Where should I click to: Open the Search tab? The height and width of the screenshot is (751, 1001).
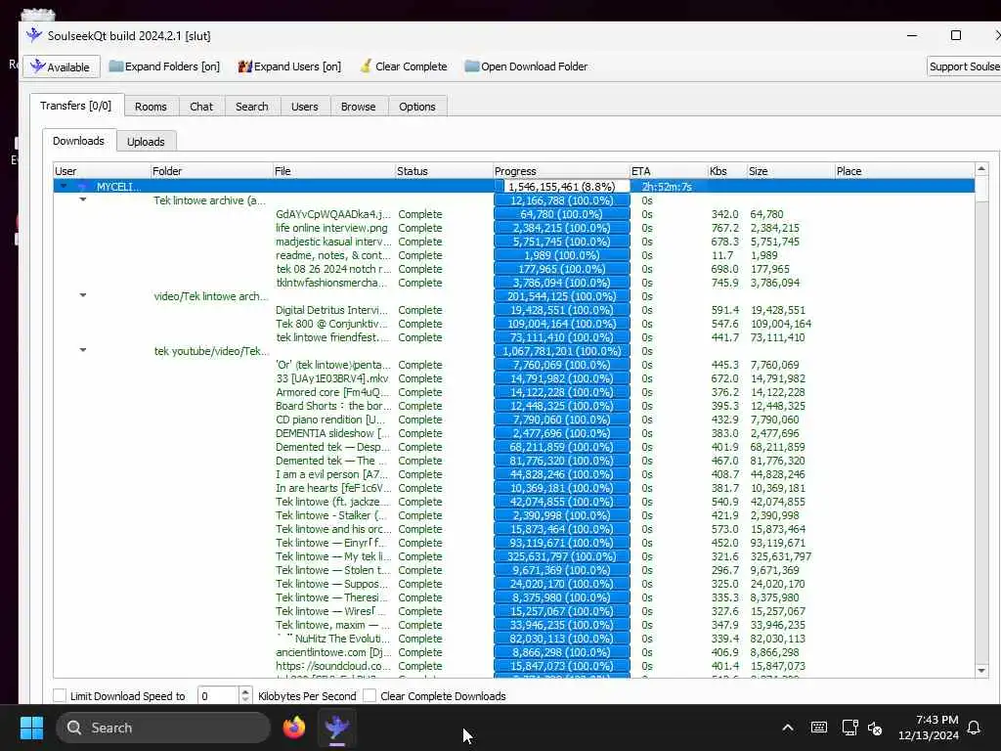click(251, 107)
